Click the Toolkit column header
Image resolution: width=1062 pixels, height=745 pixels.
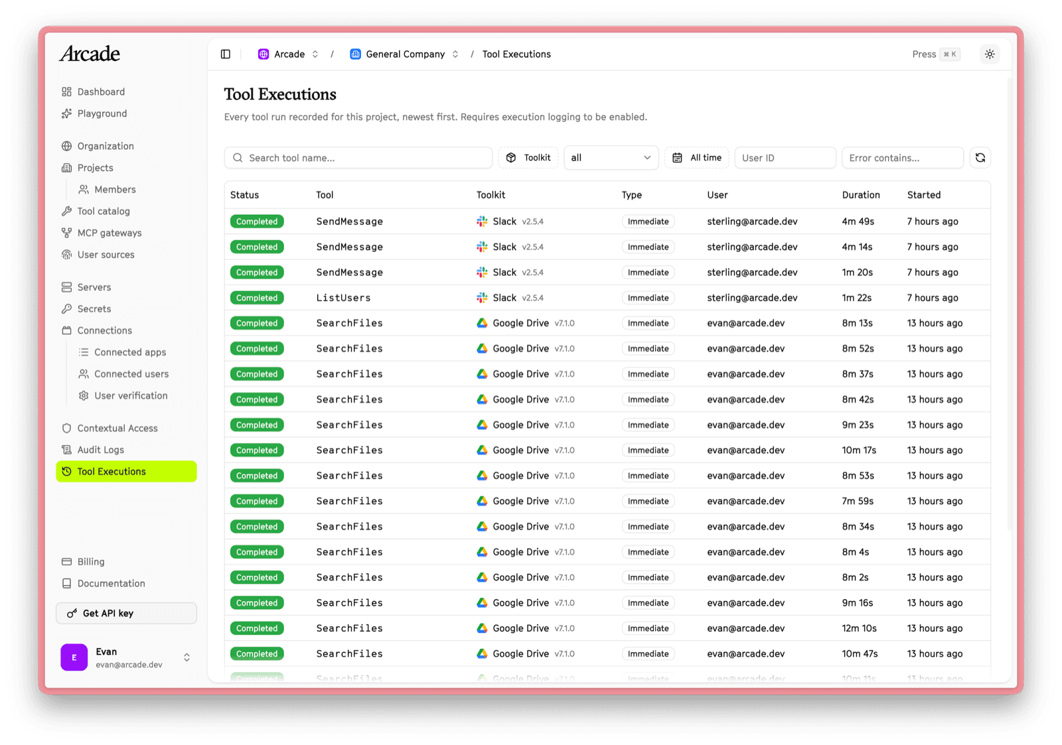(491, 195)
